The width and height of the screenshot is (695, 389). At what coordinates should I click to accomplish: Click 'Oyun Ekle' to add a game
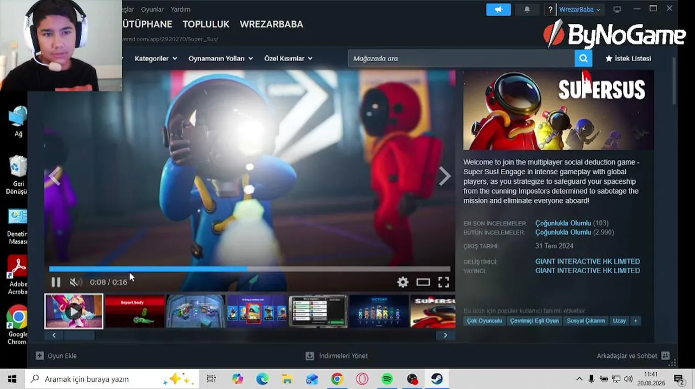click(56, 356)
